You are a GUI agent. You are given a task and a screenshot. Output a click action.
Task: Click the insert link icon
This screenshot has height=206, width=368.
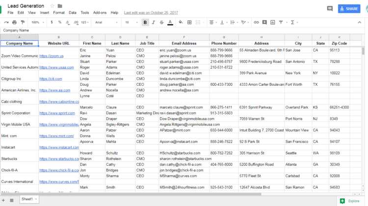pyautogui.click(x=256, y=22)
